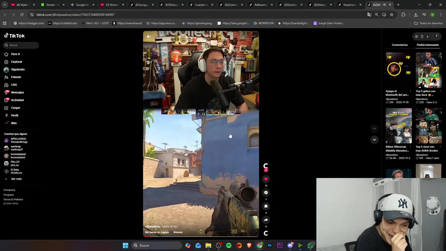Open the browser tab search dropdown arrow
Image resolution: width=446 pixels, height=251 pixels.
pos(5,5)
